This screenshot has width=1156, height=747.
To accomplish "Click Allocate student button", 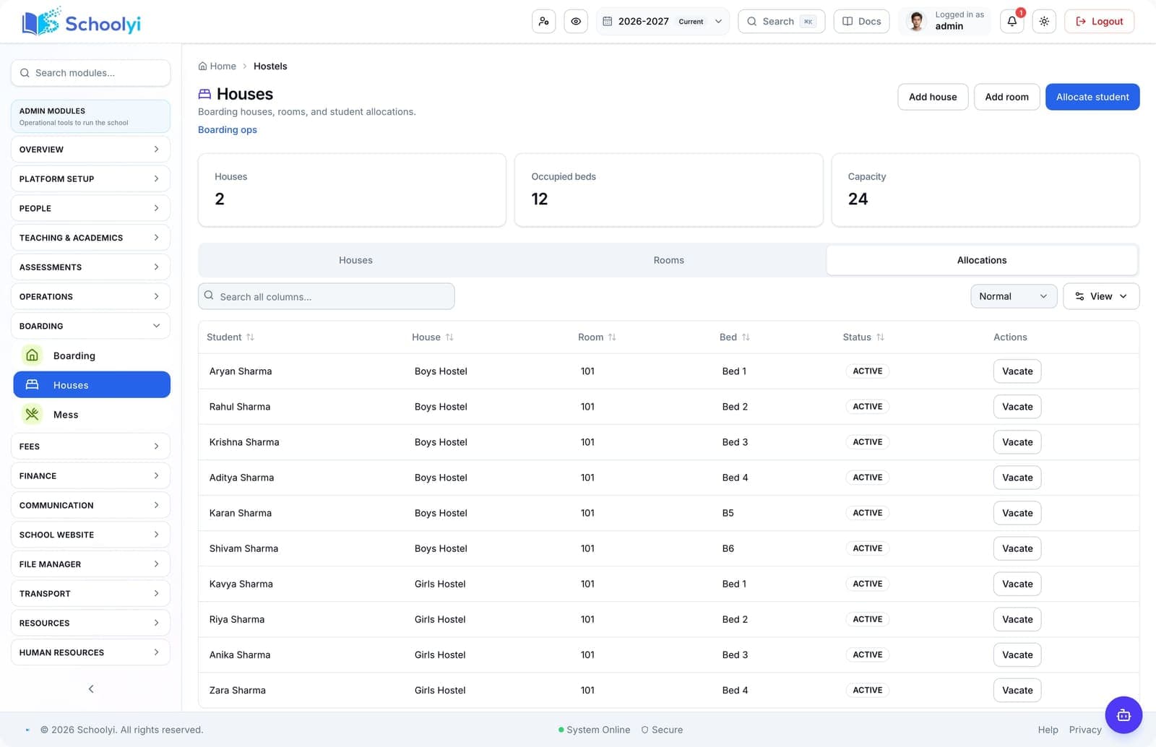I will (1092, 97).
